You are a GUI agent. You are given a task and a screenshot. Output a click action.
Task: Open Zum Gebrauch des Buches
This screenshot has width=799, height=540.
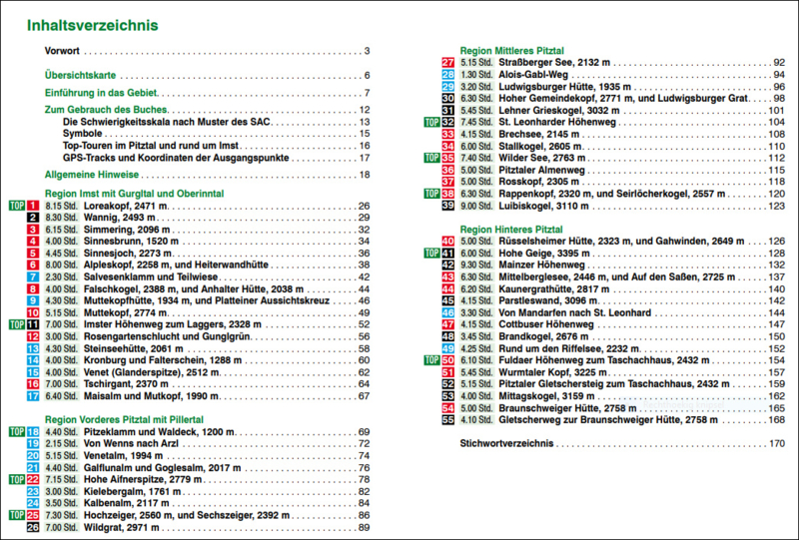point(208,110)
